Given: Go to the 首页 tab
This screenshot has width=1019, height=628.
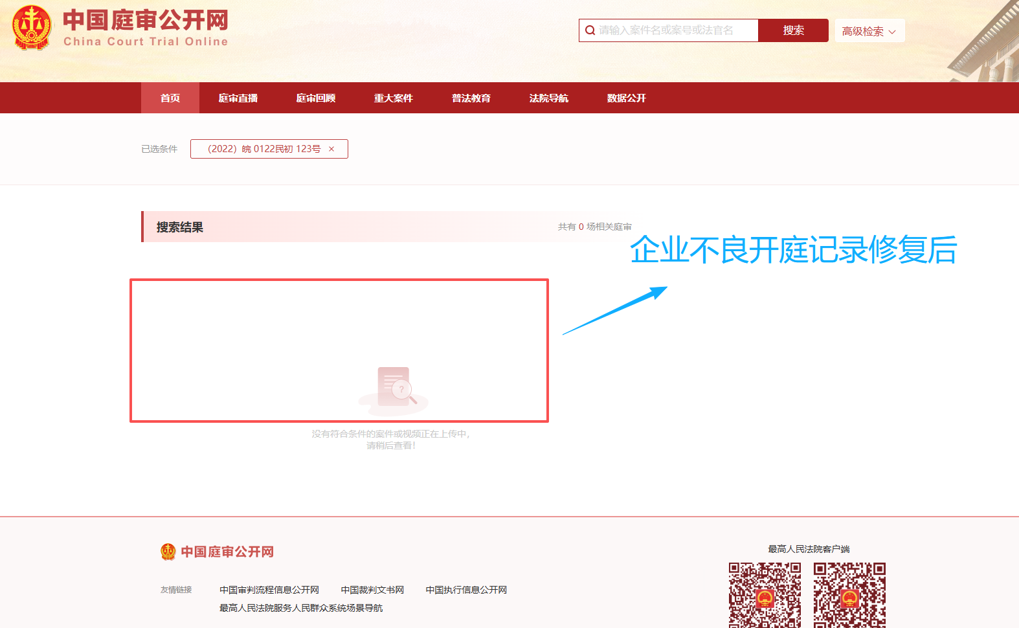Looking at the screenshot, I should tap(170, 98).
